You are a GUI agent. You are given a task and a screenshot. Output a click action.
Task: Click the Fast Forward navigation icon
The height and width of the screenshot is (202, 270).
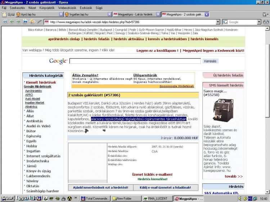(x=25, y=22)
